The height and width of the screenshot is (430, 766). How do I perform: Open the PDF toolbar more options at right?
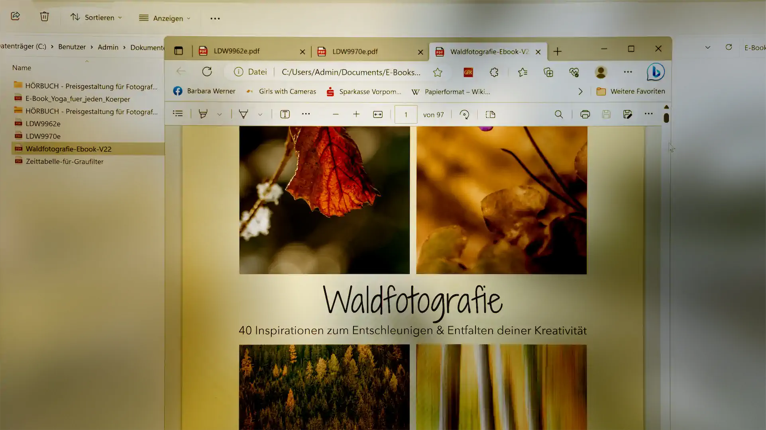click(x=648, y=114)
